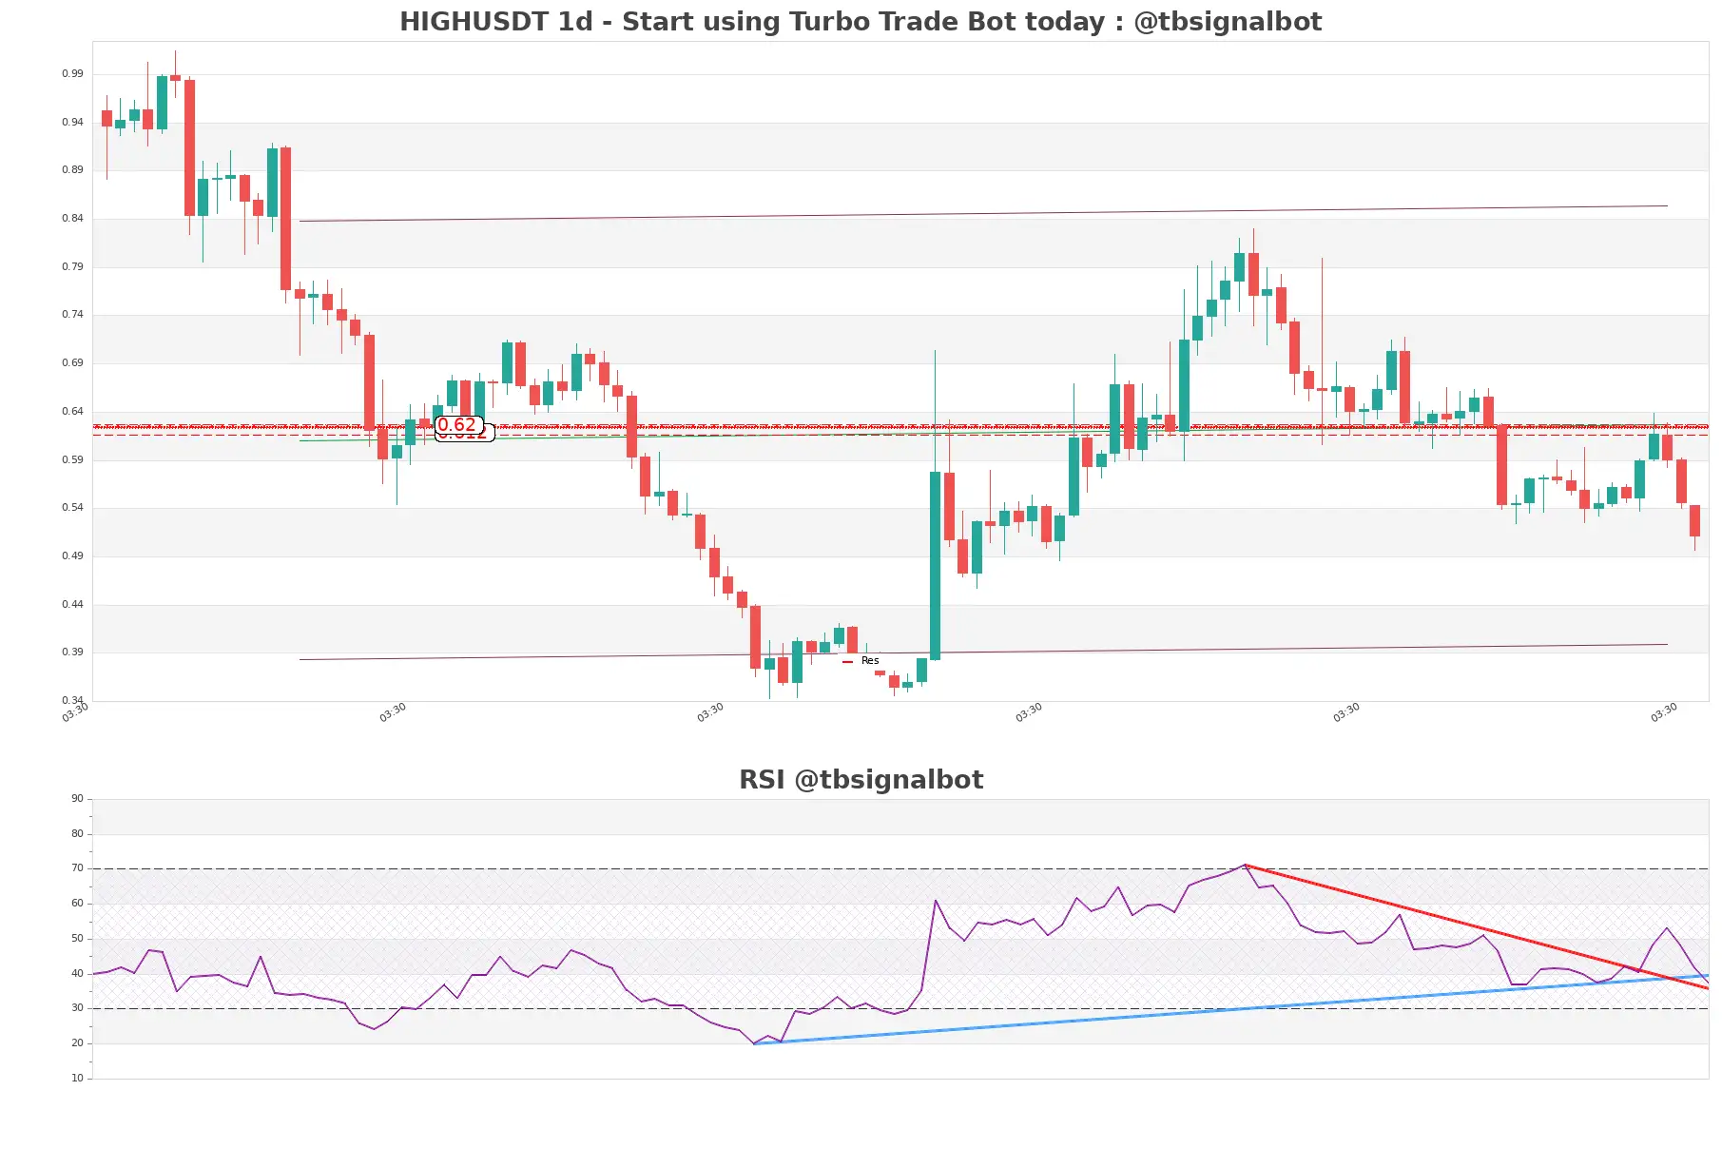Click the 0.79 price axis label
Viewport: 1722px width, 1149px height.
click(73, 266)
